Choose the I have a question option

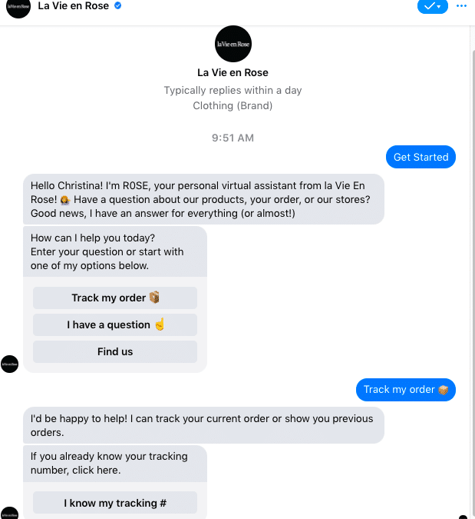tap(115, 324)
